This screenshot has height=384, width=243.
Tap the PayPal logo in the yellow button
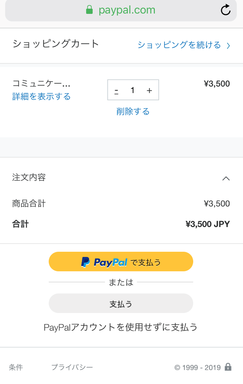[105, 262]
